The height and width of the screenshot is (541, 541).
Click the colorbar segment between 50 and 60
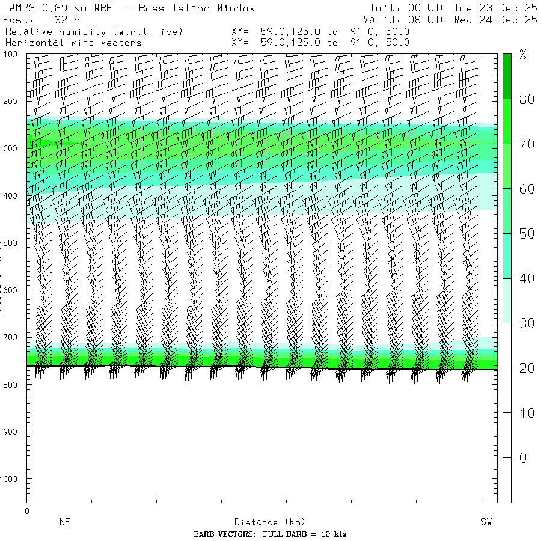point(507,211)
